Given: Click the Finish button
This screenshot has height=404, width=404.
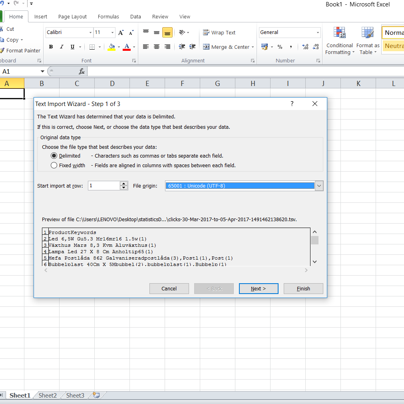Looking at the screenshot, I should [x=303, y=288].
